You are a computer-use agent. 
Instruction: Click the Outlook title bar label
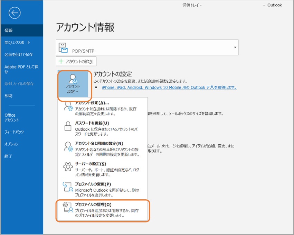coord(275,5)
